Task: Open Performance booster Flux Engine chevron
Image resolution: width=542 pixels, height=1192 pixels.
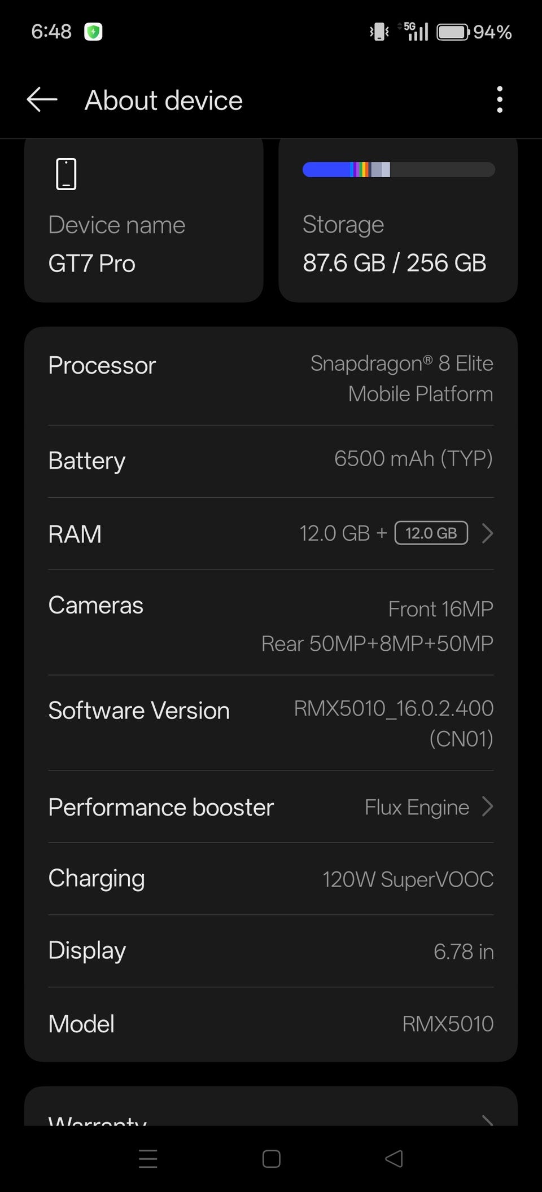Action: [x=487, y=807]
